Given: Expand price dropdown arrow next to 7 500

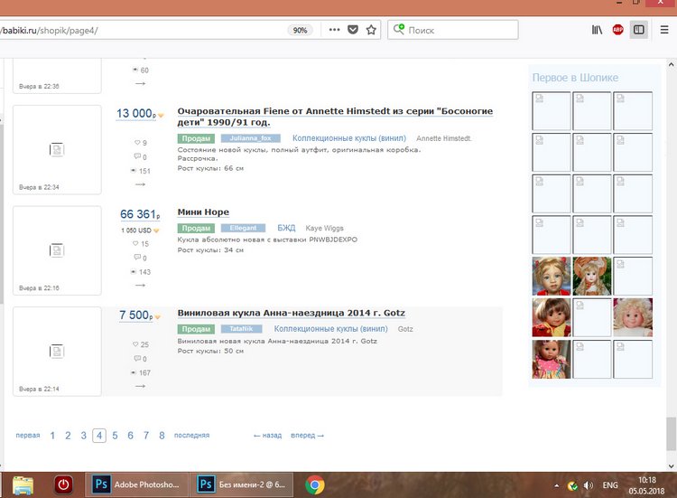Looking at the screenshot, I should (157, 317).
